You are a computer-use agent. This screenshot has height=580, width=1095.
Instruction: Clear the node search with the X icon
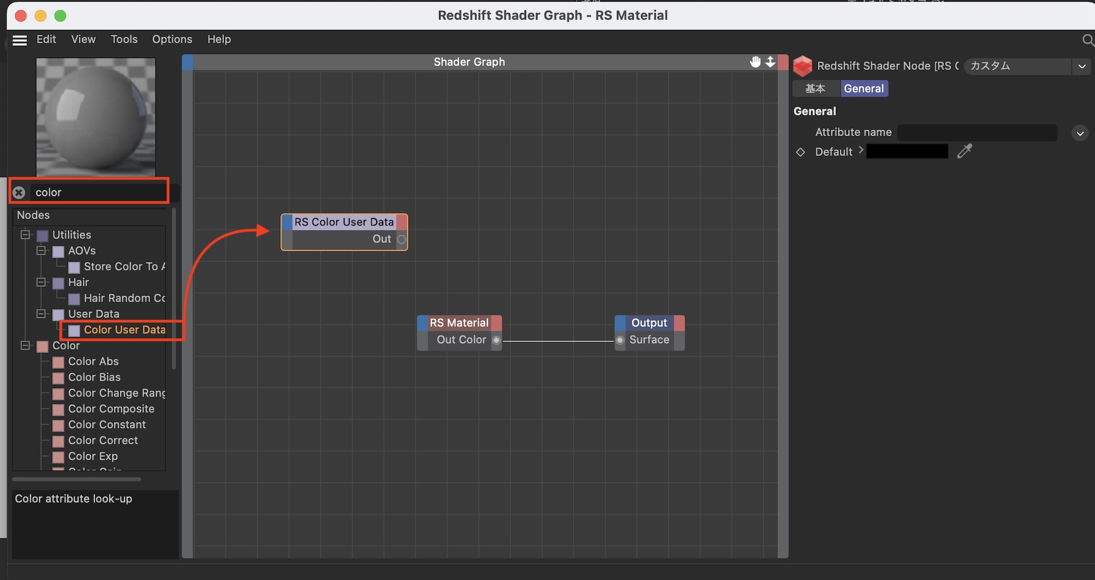(x=19, y=193)
